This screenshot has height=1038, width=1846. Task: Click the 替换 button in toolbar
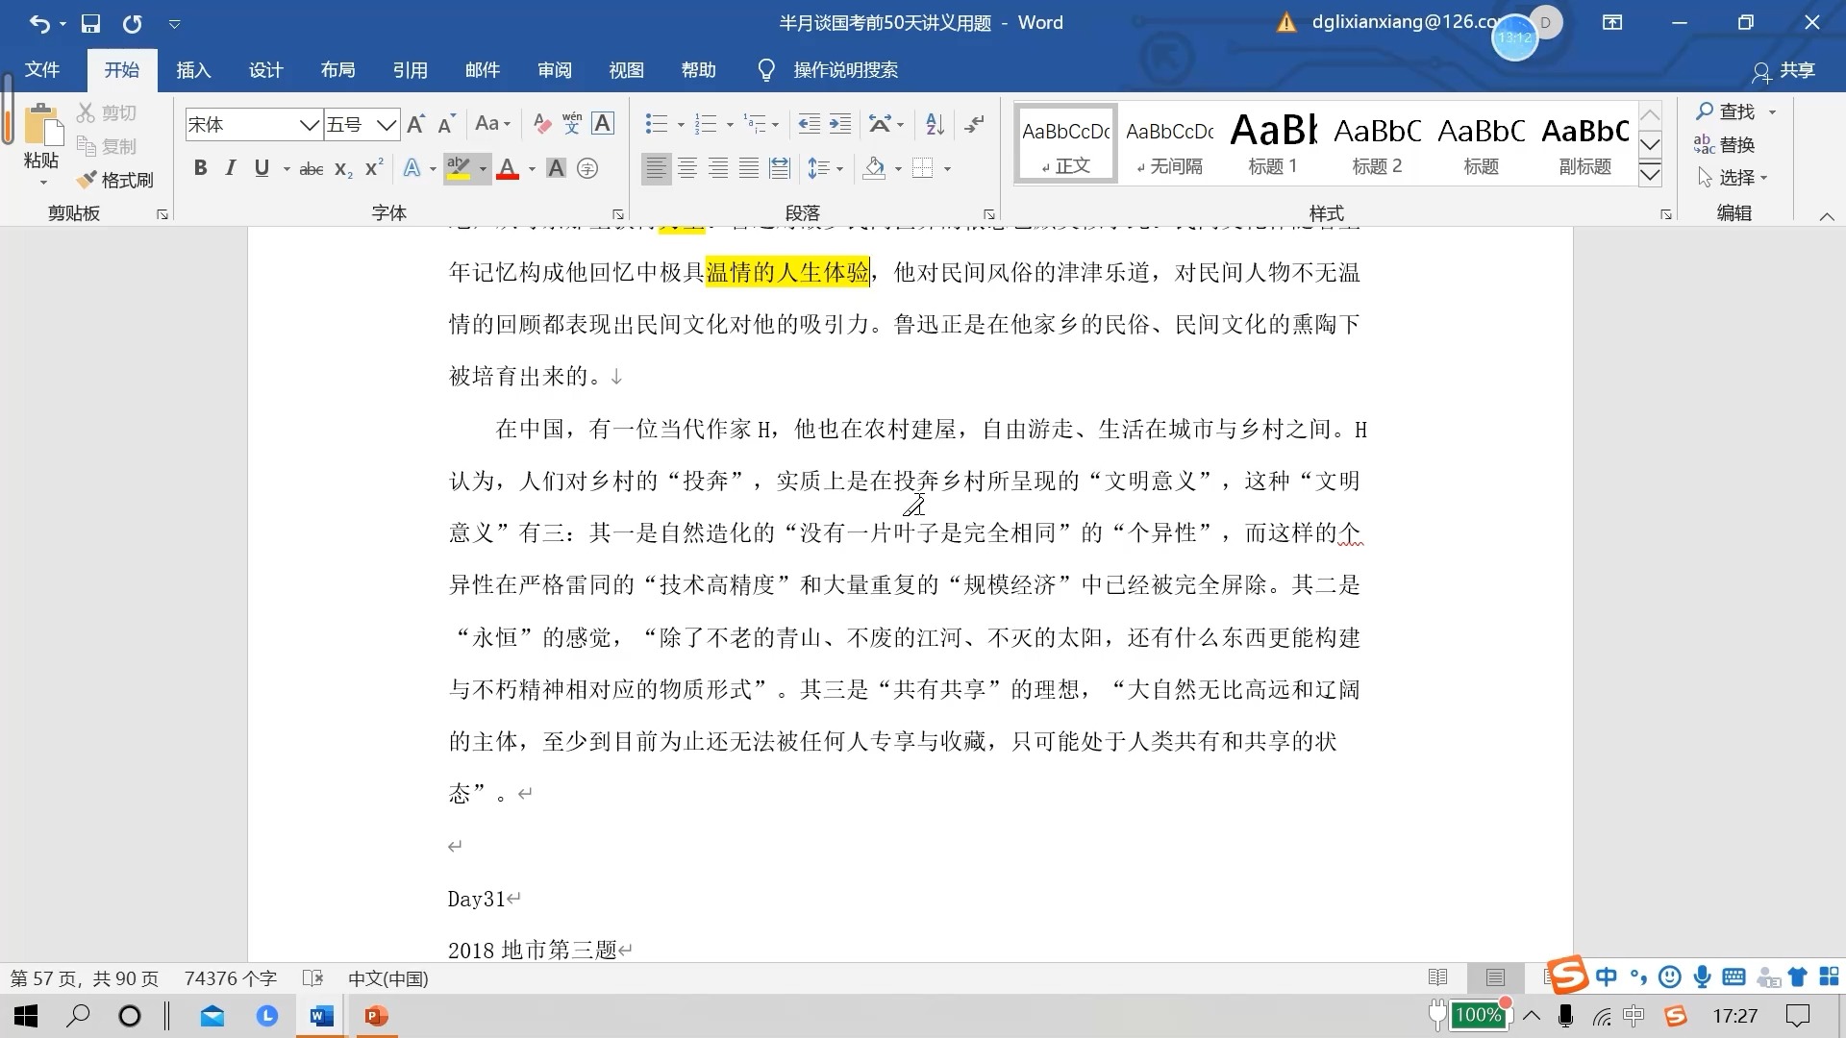[x=1728, y=143]
